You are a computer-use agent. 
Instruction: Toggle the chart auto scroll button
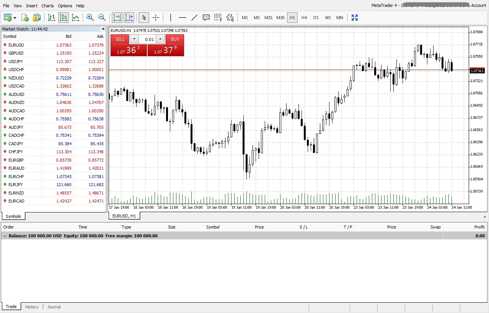(117, 18)
